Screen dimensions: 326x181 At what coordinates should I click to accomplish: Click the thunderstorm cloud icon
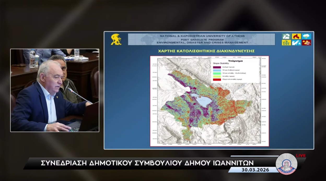(306, 36)
